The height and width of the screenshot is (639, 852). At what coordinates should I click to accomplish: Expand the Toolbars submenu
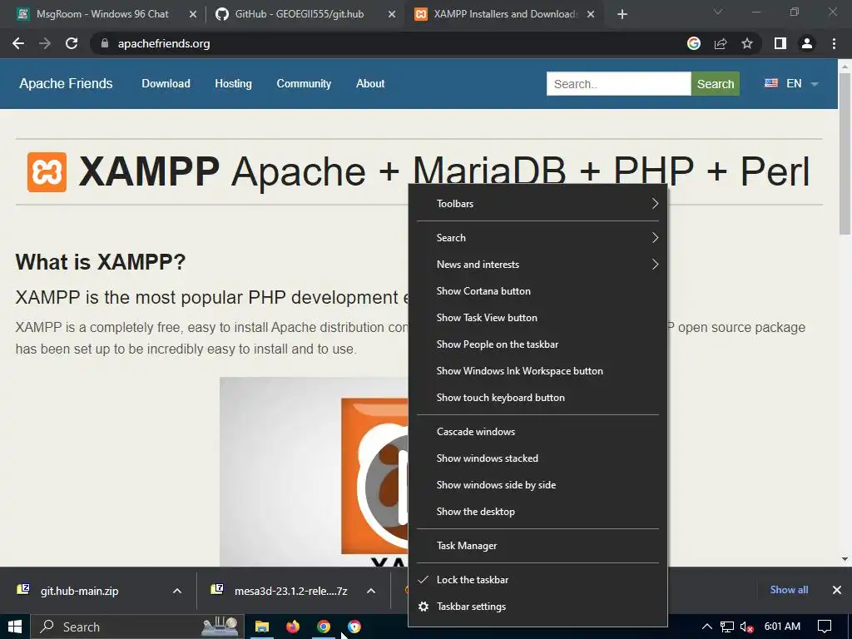(x=537, y=204)
